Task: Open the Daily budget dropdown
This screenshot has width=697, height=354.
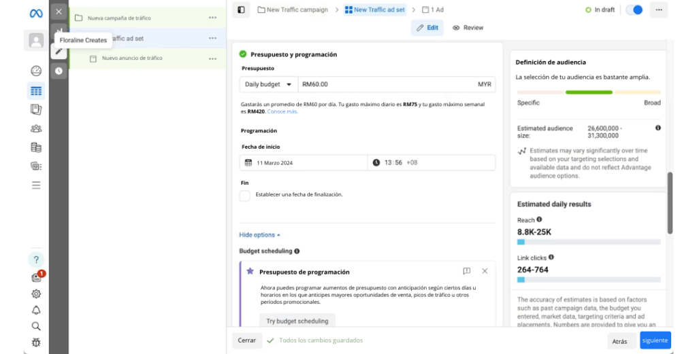Action: tap(268, 84)
